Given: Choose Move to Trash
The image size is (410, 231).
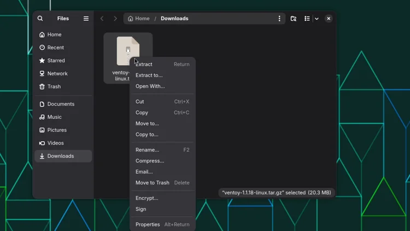Looking at the screenshot, I should pos(162,183).
